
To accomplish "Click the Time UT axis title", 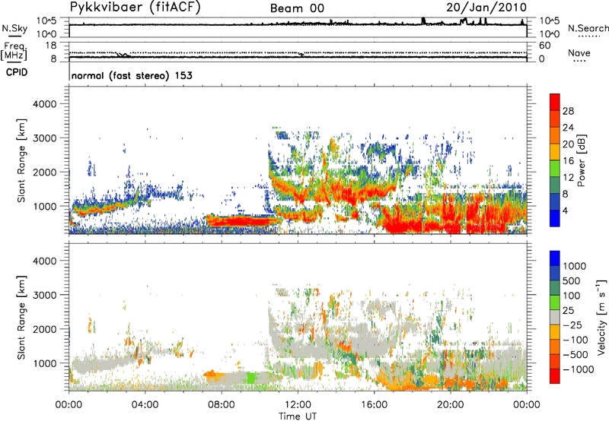I will click(298, 416).
